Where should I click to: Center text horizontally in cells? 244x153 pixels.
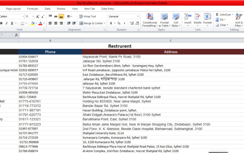56,23
